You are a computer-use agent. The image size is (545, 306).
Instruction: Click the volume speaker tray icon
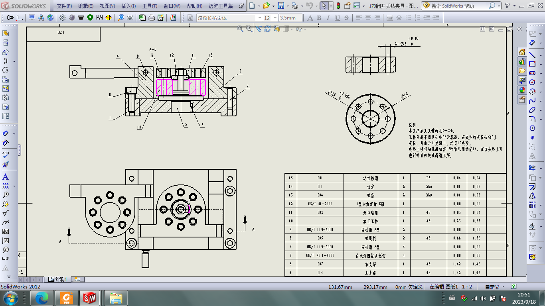point(483,298)
